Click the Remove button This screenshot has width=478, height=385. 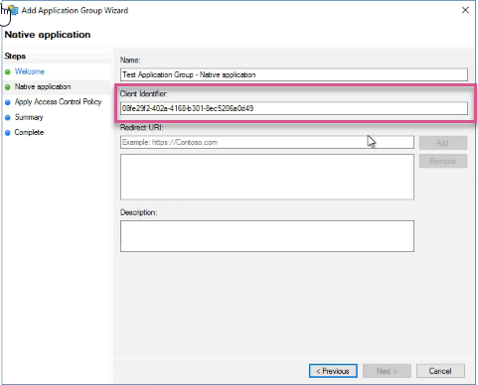point(443,161)
